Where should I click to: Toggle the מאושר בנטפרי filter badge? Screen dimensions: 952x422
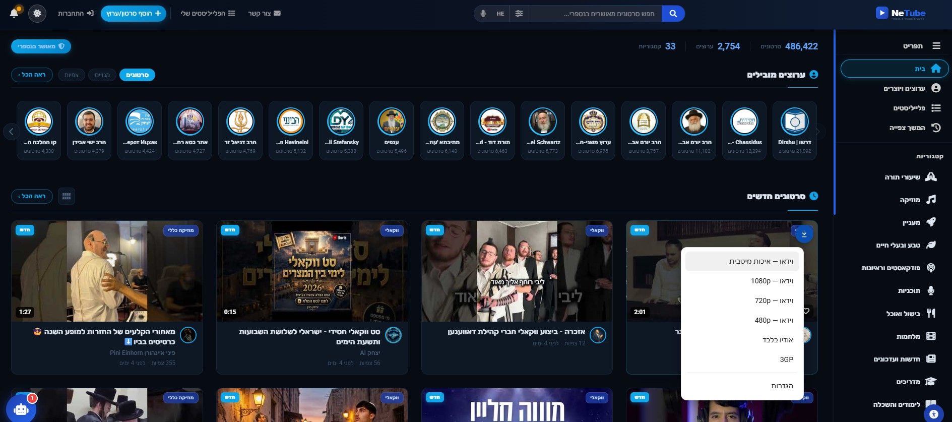(x=41, y=46)
